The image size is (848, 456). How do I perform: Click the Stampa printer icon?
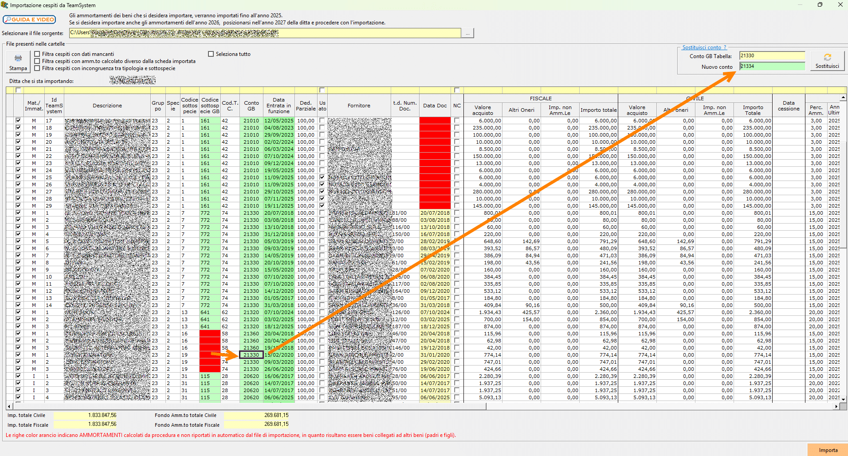tap(18, 59)
